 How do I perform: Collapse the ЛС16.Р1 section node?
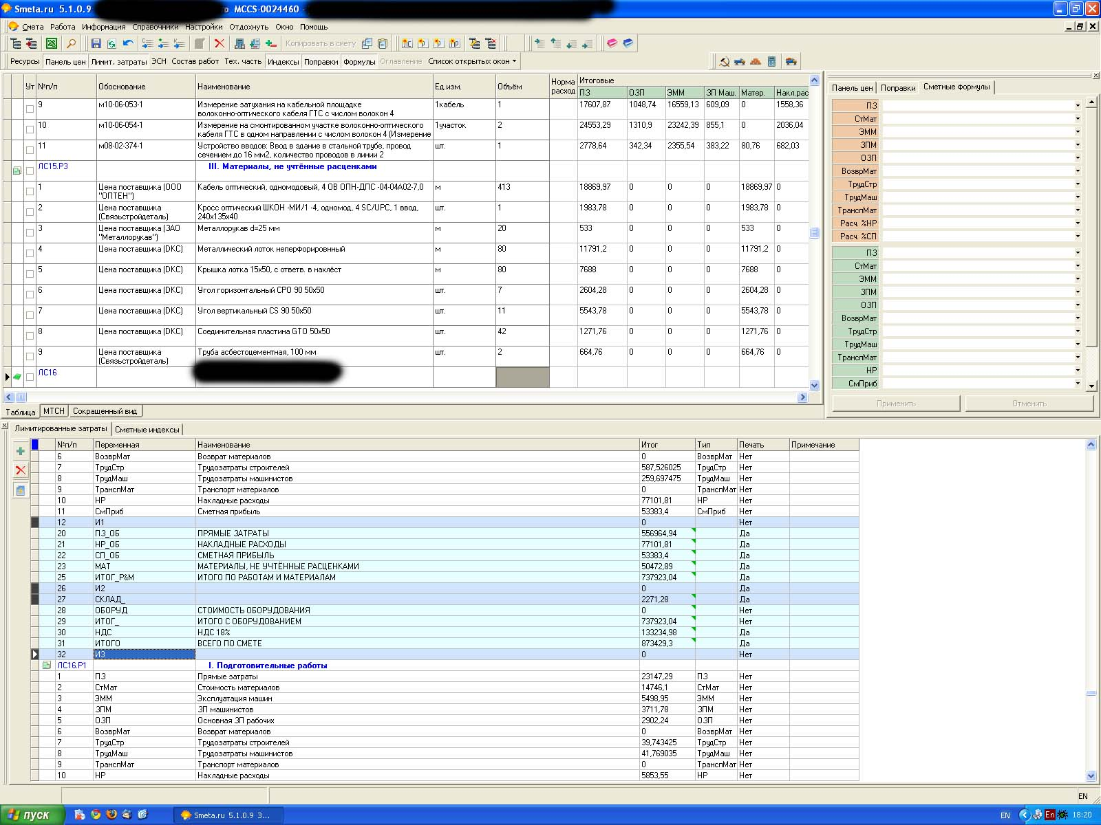tap(47, 665)
